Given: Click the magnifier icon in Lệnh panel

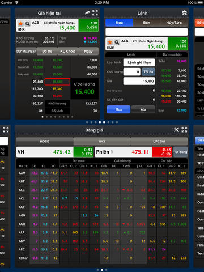Looking at the screenshot, I should point(117,42).
